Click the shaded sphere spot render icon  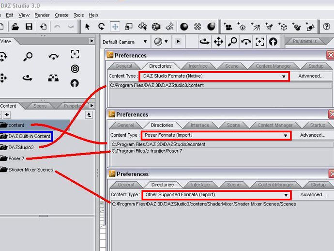click(211, 27)
